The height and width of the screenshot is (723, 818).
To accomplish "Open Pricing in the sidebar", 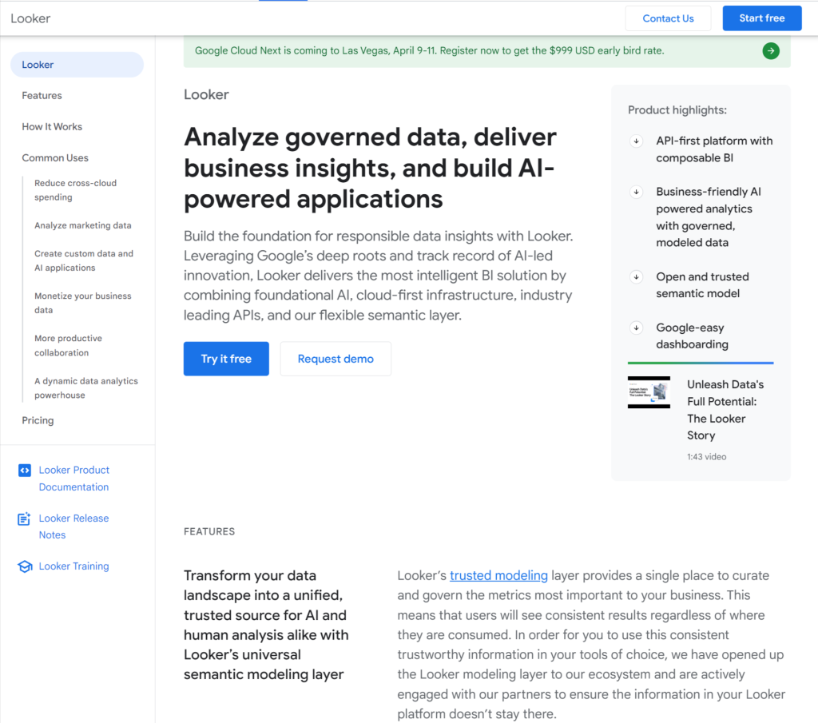I will tap(38, 420).
